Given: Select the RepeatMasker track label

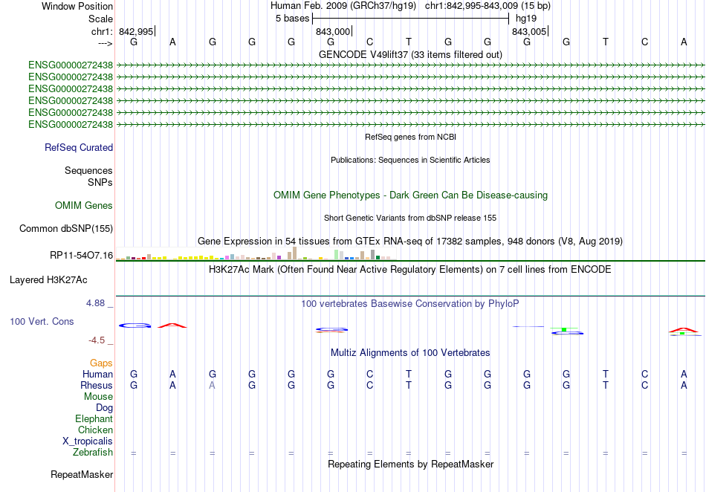Looking at the screenshot, I should tap(82, 474).
